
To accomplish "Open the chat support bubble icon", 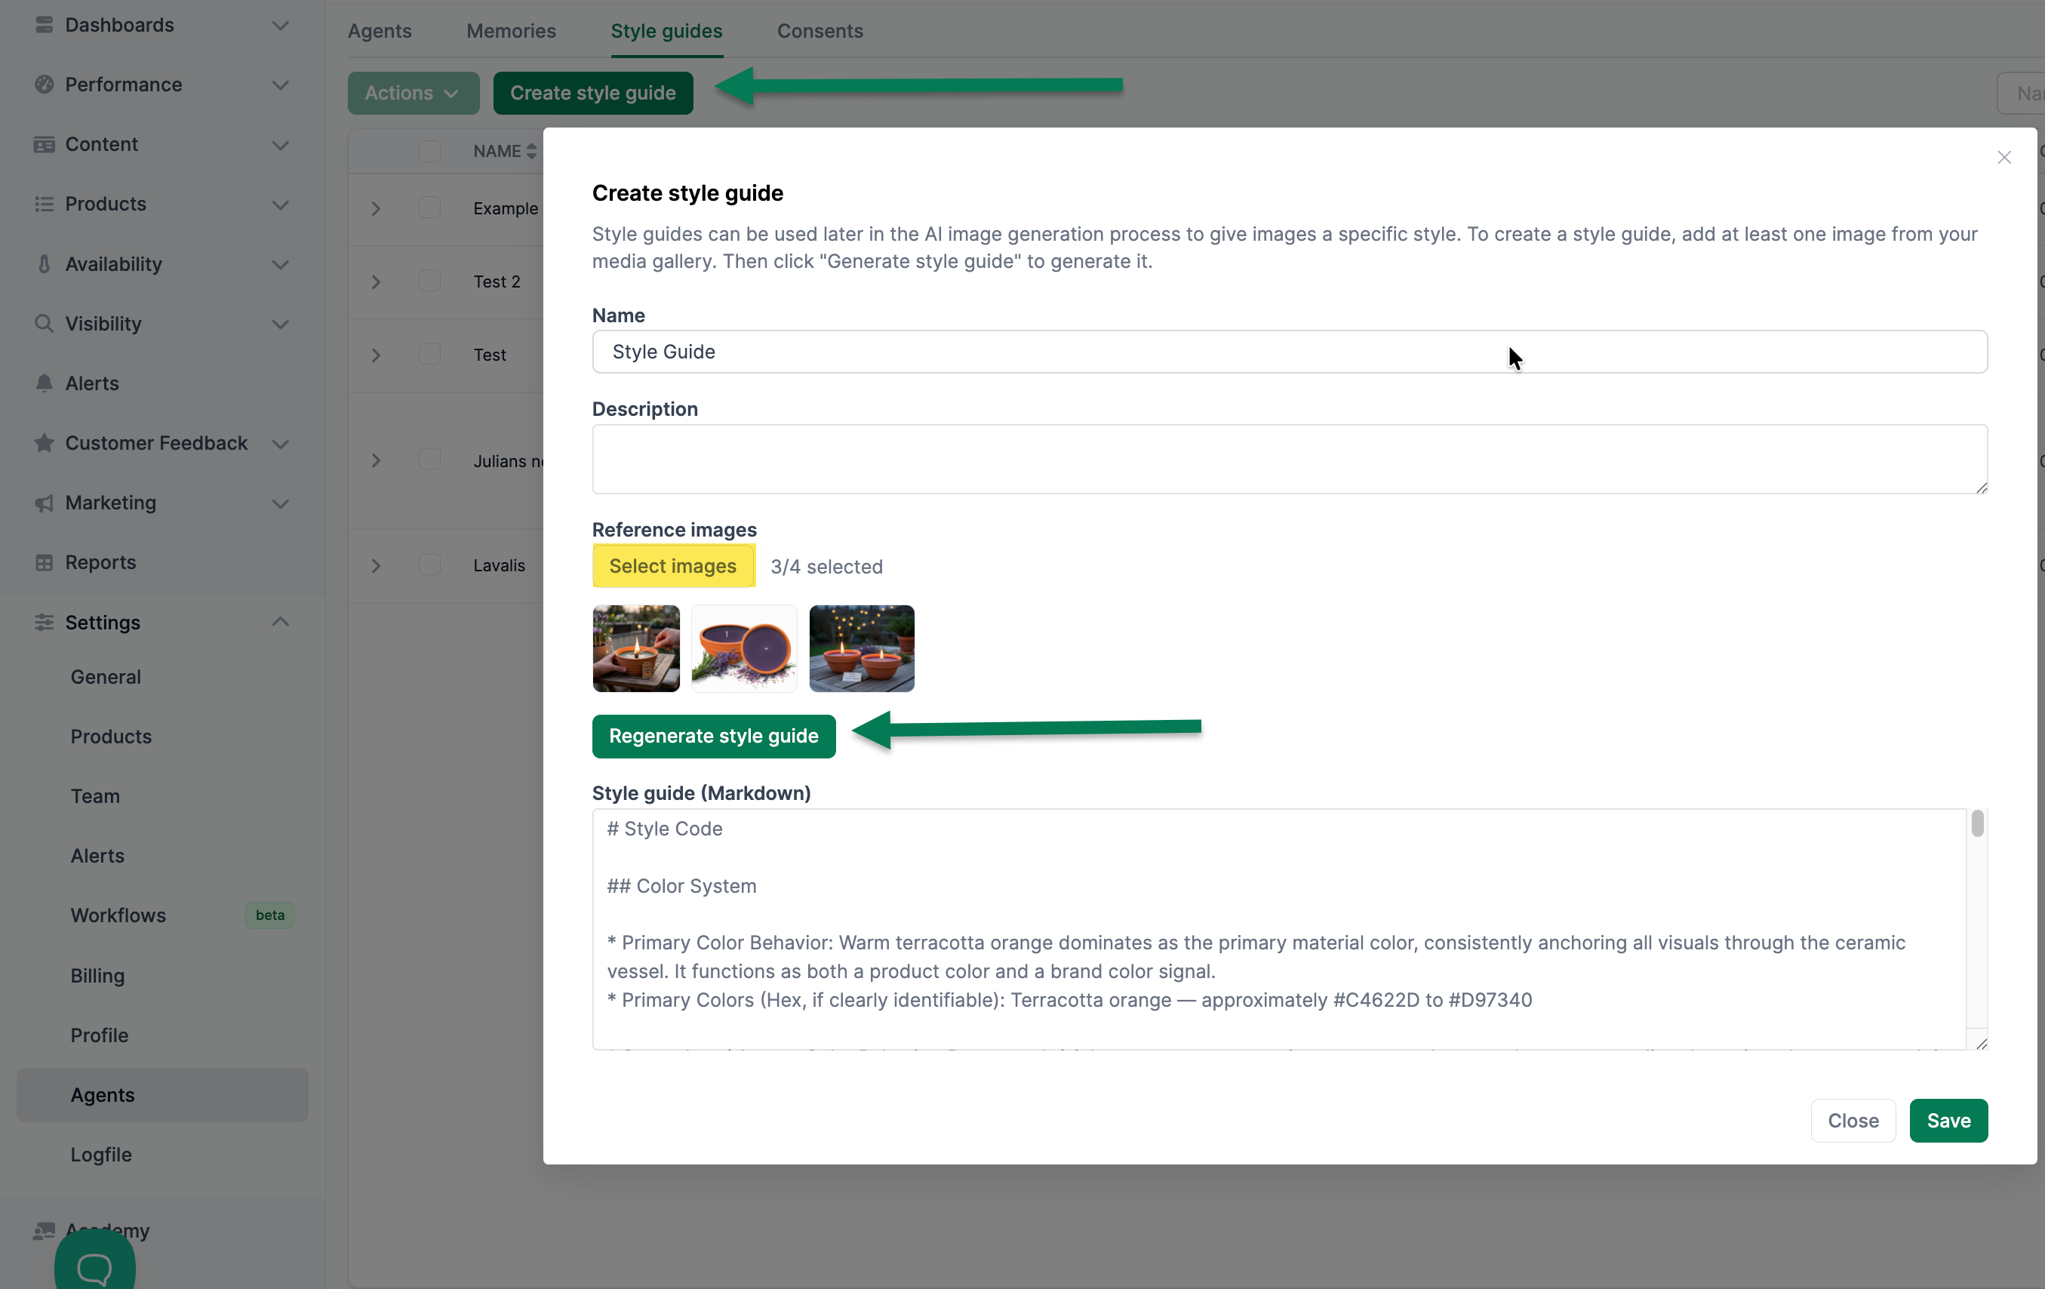I will (x=94, y=1268).
